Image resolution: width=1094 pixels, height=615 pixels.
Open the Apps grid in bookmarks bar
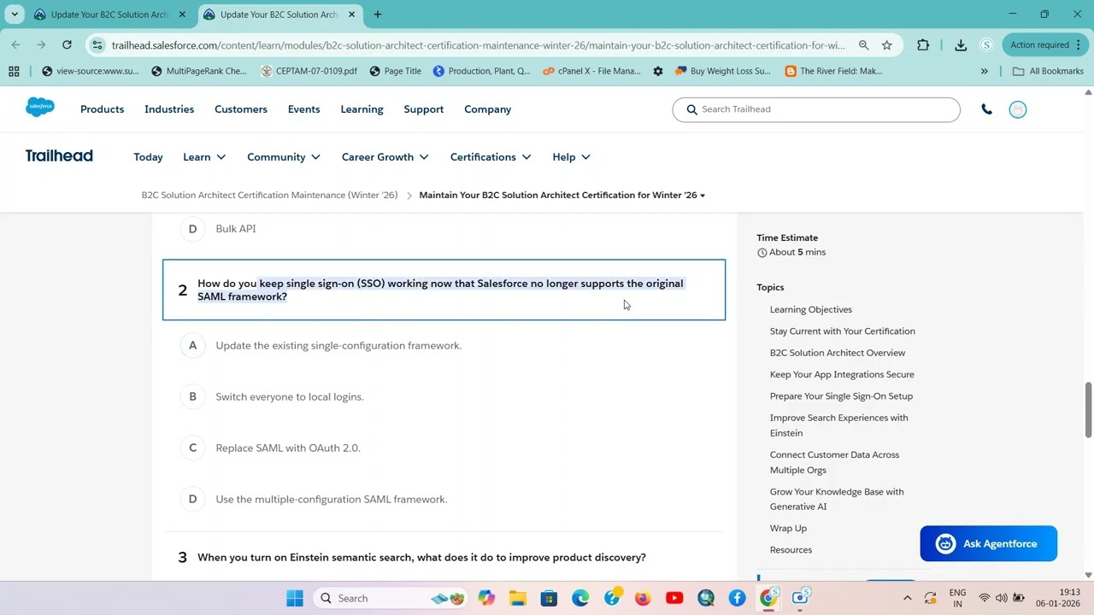tap(14, 71)
